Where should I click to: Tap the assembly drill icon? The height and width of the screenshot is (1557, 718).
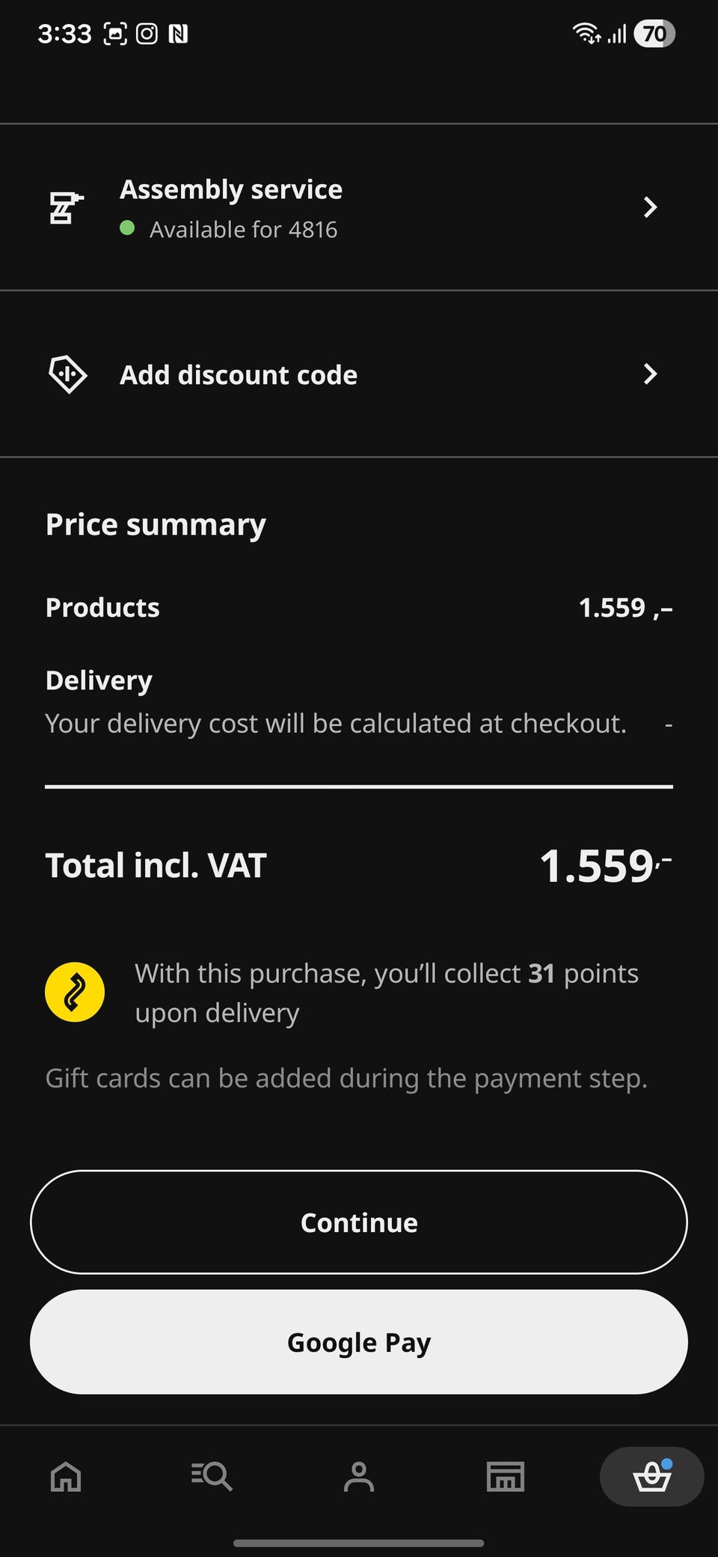tap(67, 207)
